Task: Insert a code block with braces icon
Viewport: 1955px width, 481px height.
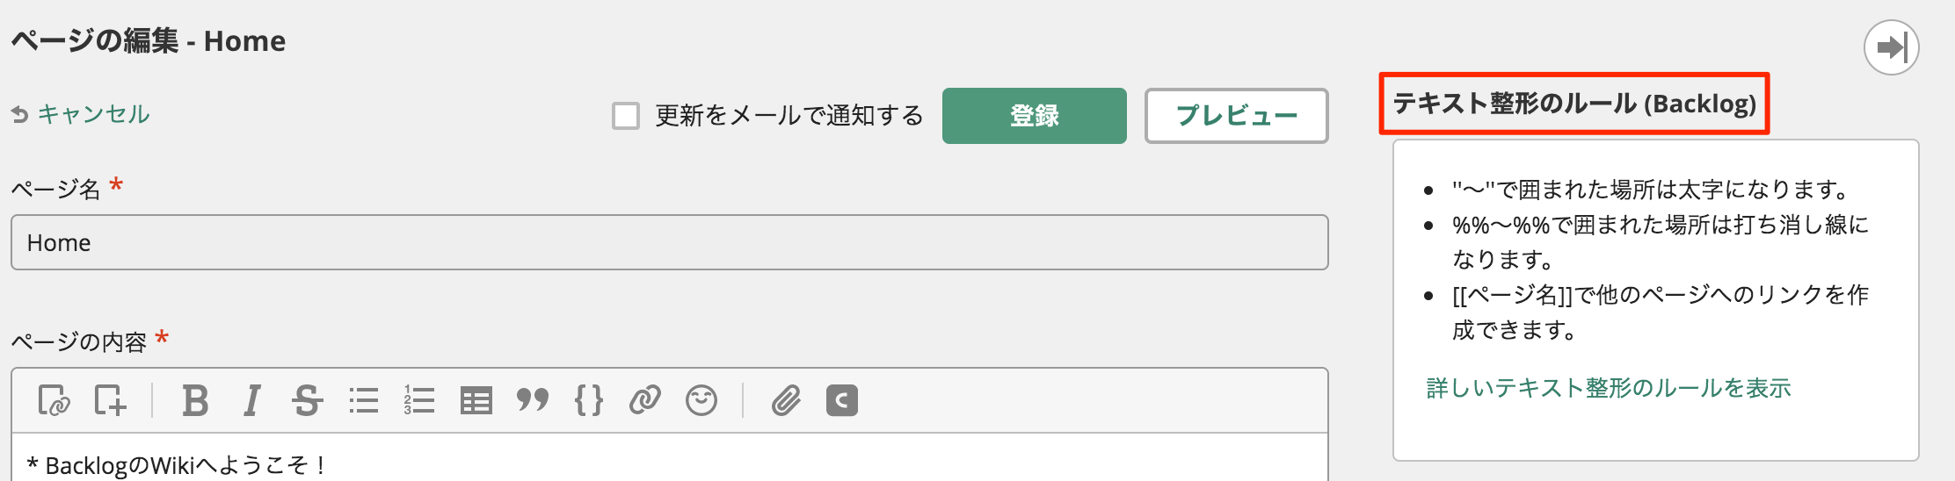Action: pyautogui.click(x=588, y=401)
